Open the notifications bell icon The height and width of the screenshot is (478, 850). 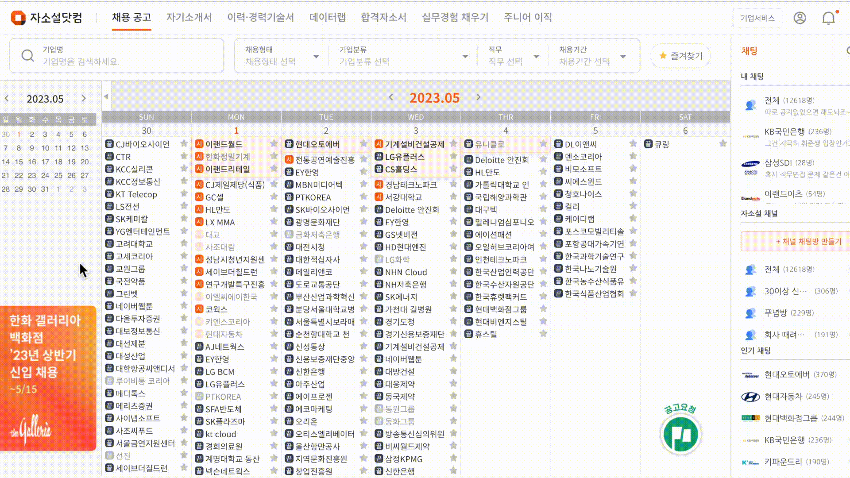pos(828,18)
